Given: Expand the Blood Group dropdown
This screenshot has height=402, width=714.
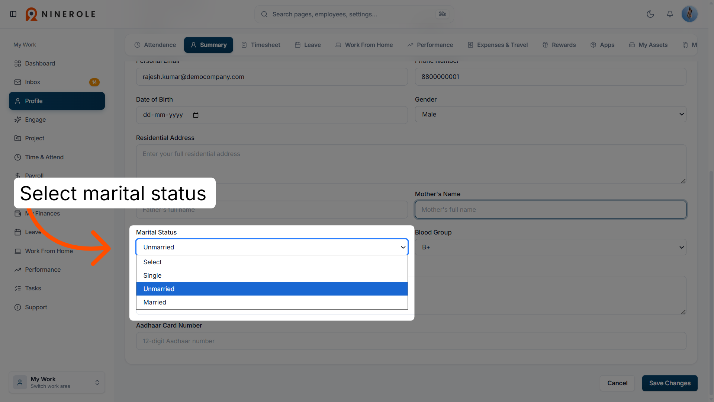Looking at the screenshot, I should pos(550,247).
